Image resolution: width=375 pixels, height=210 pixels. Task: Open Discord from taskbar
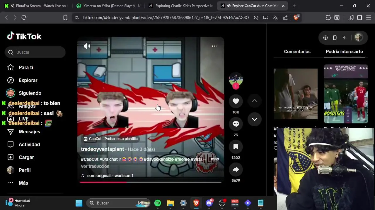(209, 203)
